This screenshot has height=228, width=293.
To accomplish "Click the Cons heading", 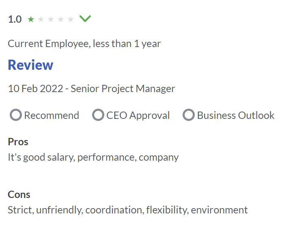I will click(x=19, y=194).
